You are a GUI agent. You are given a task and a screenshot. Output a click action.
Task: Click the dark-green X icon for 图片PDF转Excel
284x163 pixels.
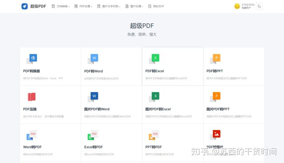click(x=154, y=97)
